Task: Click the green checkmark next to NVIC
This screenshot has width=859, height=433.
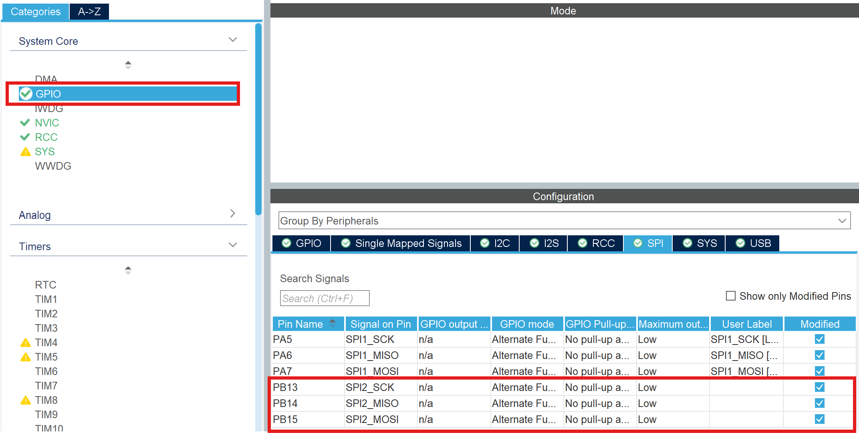Action: tap(25, 122)
